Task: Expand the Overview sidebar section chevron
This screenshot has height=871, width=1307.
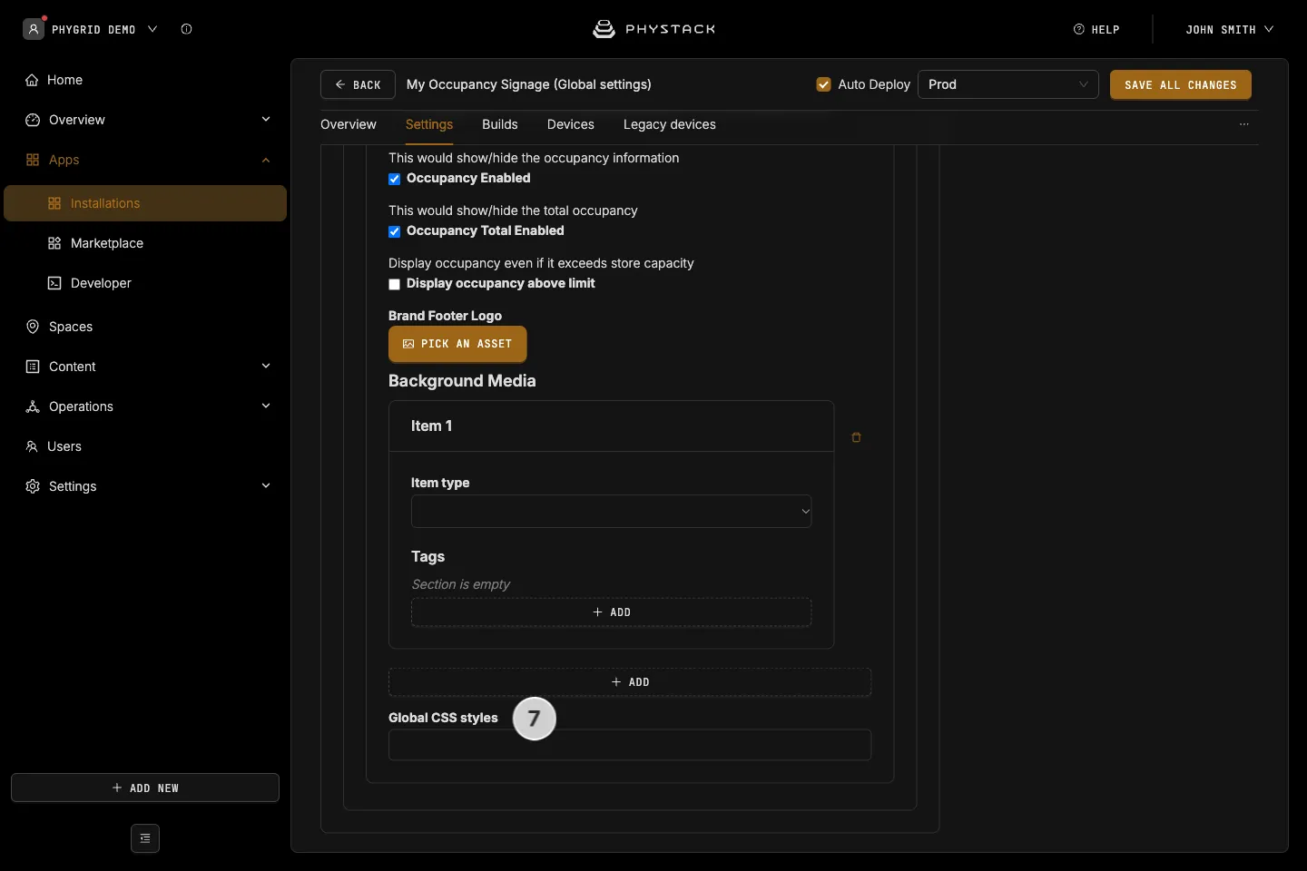Action: pyautogui.click(x=266, y=120)
